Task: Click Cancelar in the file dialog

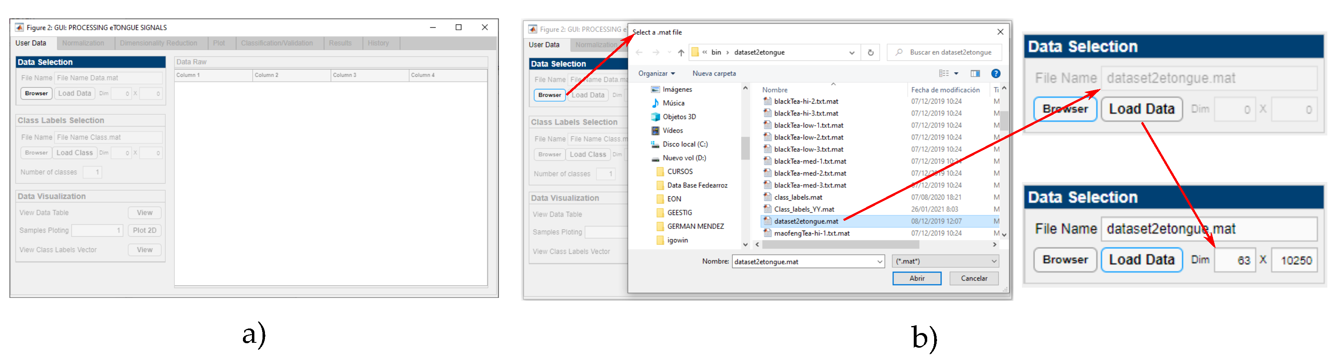Action: pyautogui.click(x=974, y=279)
